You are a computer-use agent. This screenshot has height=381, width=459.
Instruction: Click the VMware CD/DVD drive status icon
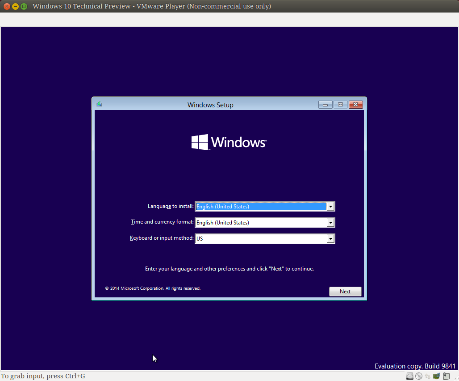[419, 376]
